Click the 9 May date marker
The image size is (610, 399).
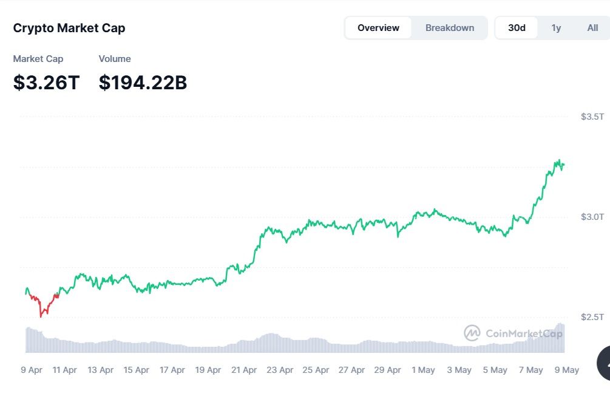(x=566, y=369)
